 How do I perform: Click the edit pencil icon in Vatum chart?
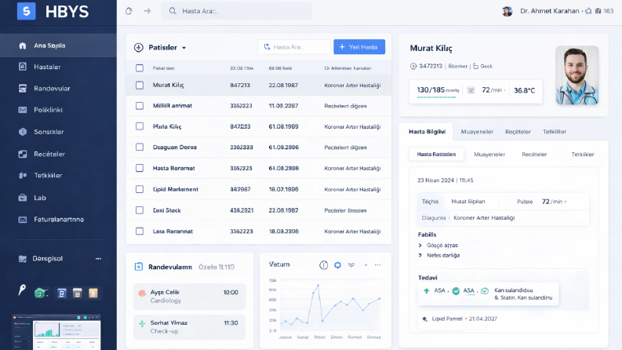366,265
